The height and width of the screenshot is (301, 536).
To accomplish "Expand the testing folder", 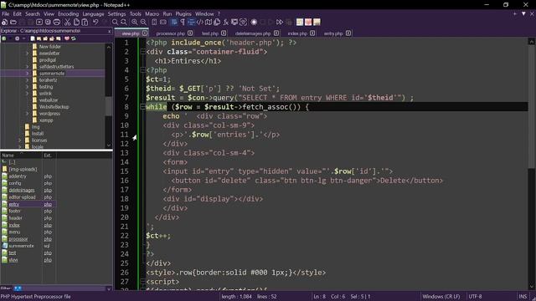I will (28, 87).
